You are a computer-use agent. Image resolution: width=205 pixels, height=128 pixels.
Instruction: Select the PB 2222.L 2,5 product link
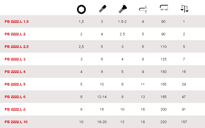click(x=16, y=47)
